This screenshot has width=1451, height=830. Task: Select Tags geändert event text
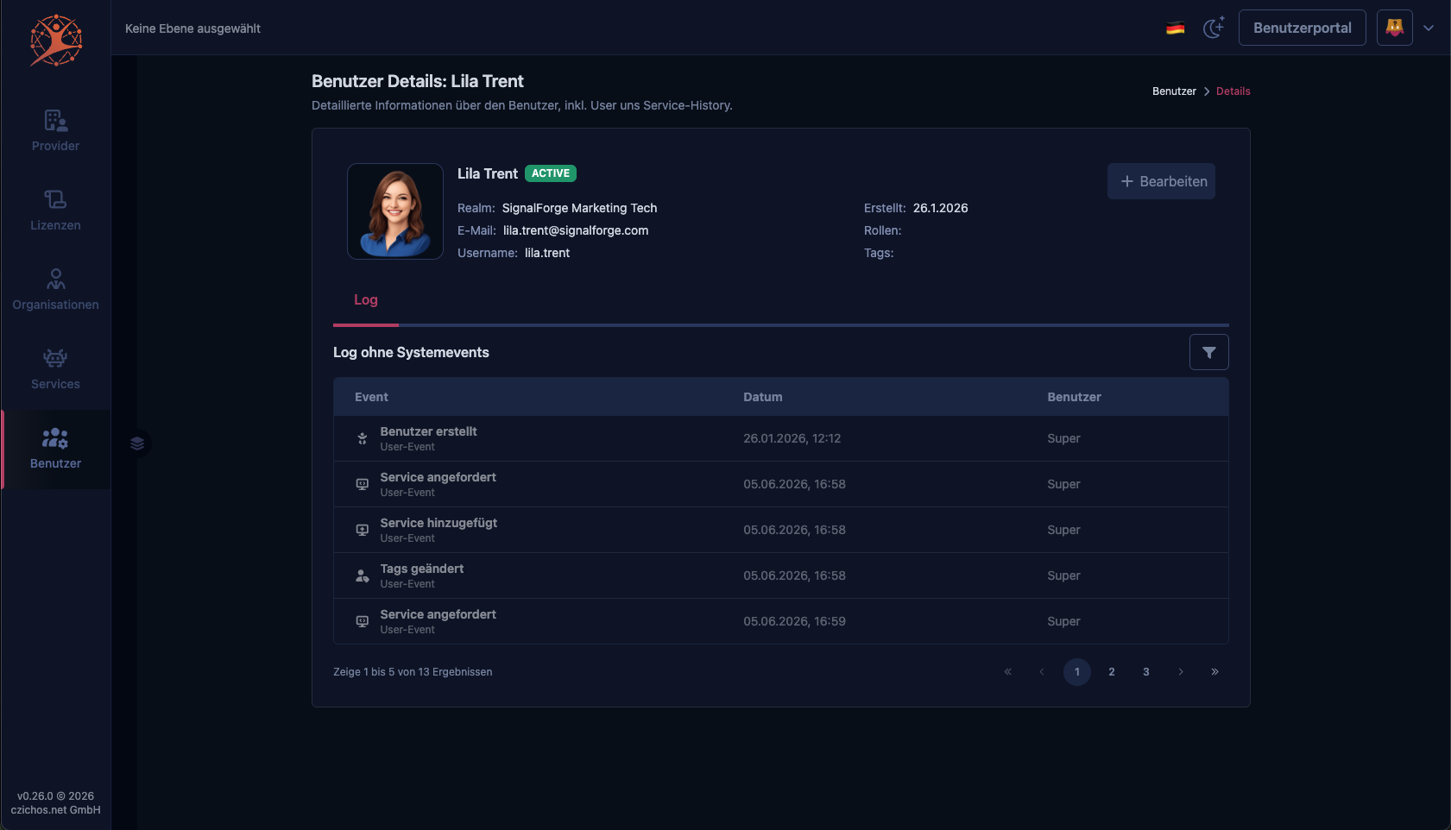click(422, 569)
